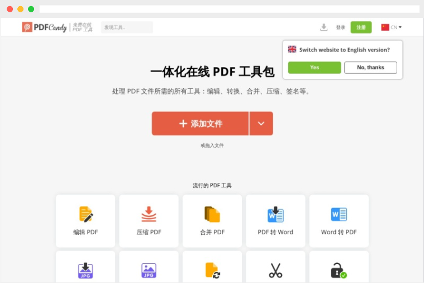Click the green 注册 button
This screenshot has width=424, height=283.
(x=361, y=27)
